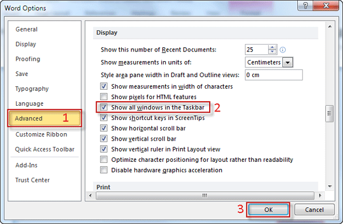Open the measurement units dropdown
Image resolution: width=343 pixels, height=224 pixels.
click(x=288, y=62)
